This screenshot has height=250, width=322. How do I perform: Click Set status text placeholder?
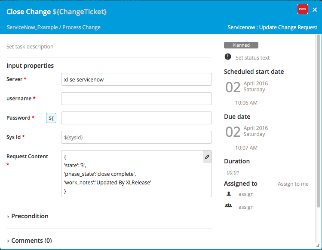click(x=252, y=58)
